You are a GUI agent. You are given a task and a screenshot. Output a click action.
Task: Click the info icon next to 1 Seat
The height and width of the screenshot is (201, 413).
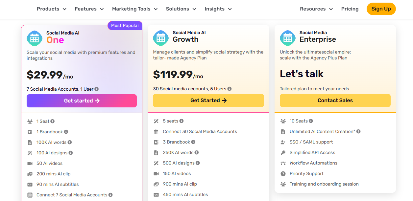click(x=53, y=121)
